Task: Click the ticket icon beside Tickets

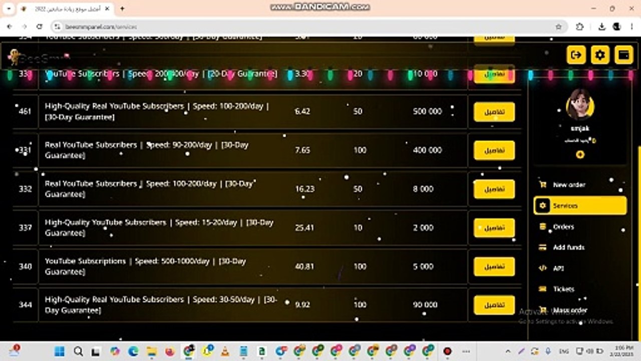Action: tap(542, 289)
